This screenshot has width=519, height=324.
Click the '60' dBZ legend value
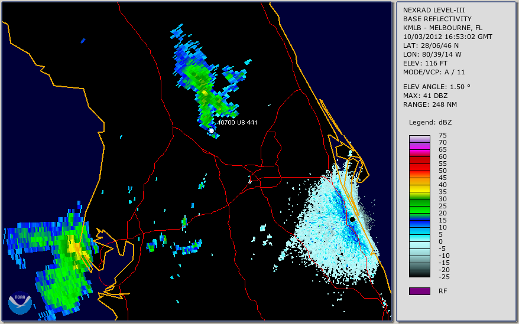click(x=443, y=156)
